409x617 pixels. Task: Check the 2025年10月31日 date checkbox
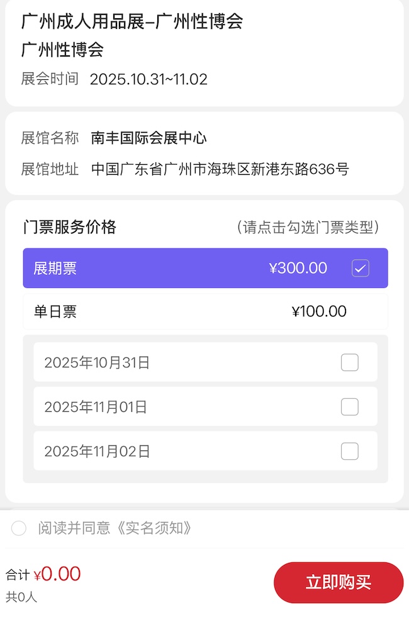(x=349, y=362)
